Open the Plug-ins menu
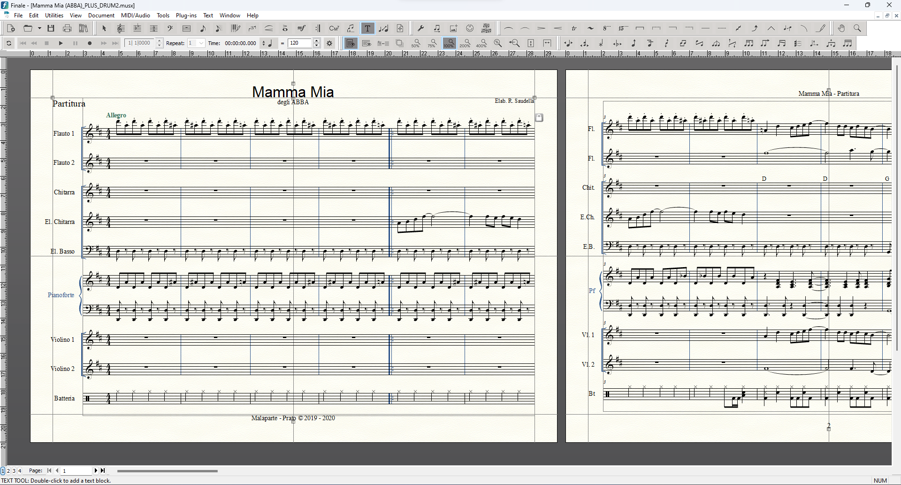 point(186,15)
